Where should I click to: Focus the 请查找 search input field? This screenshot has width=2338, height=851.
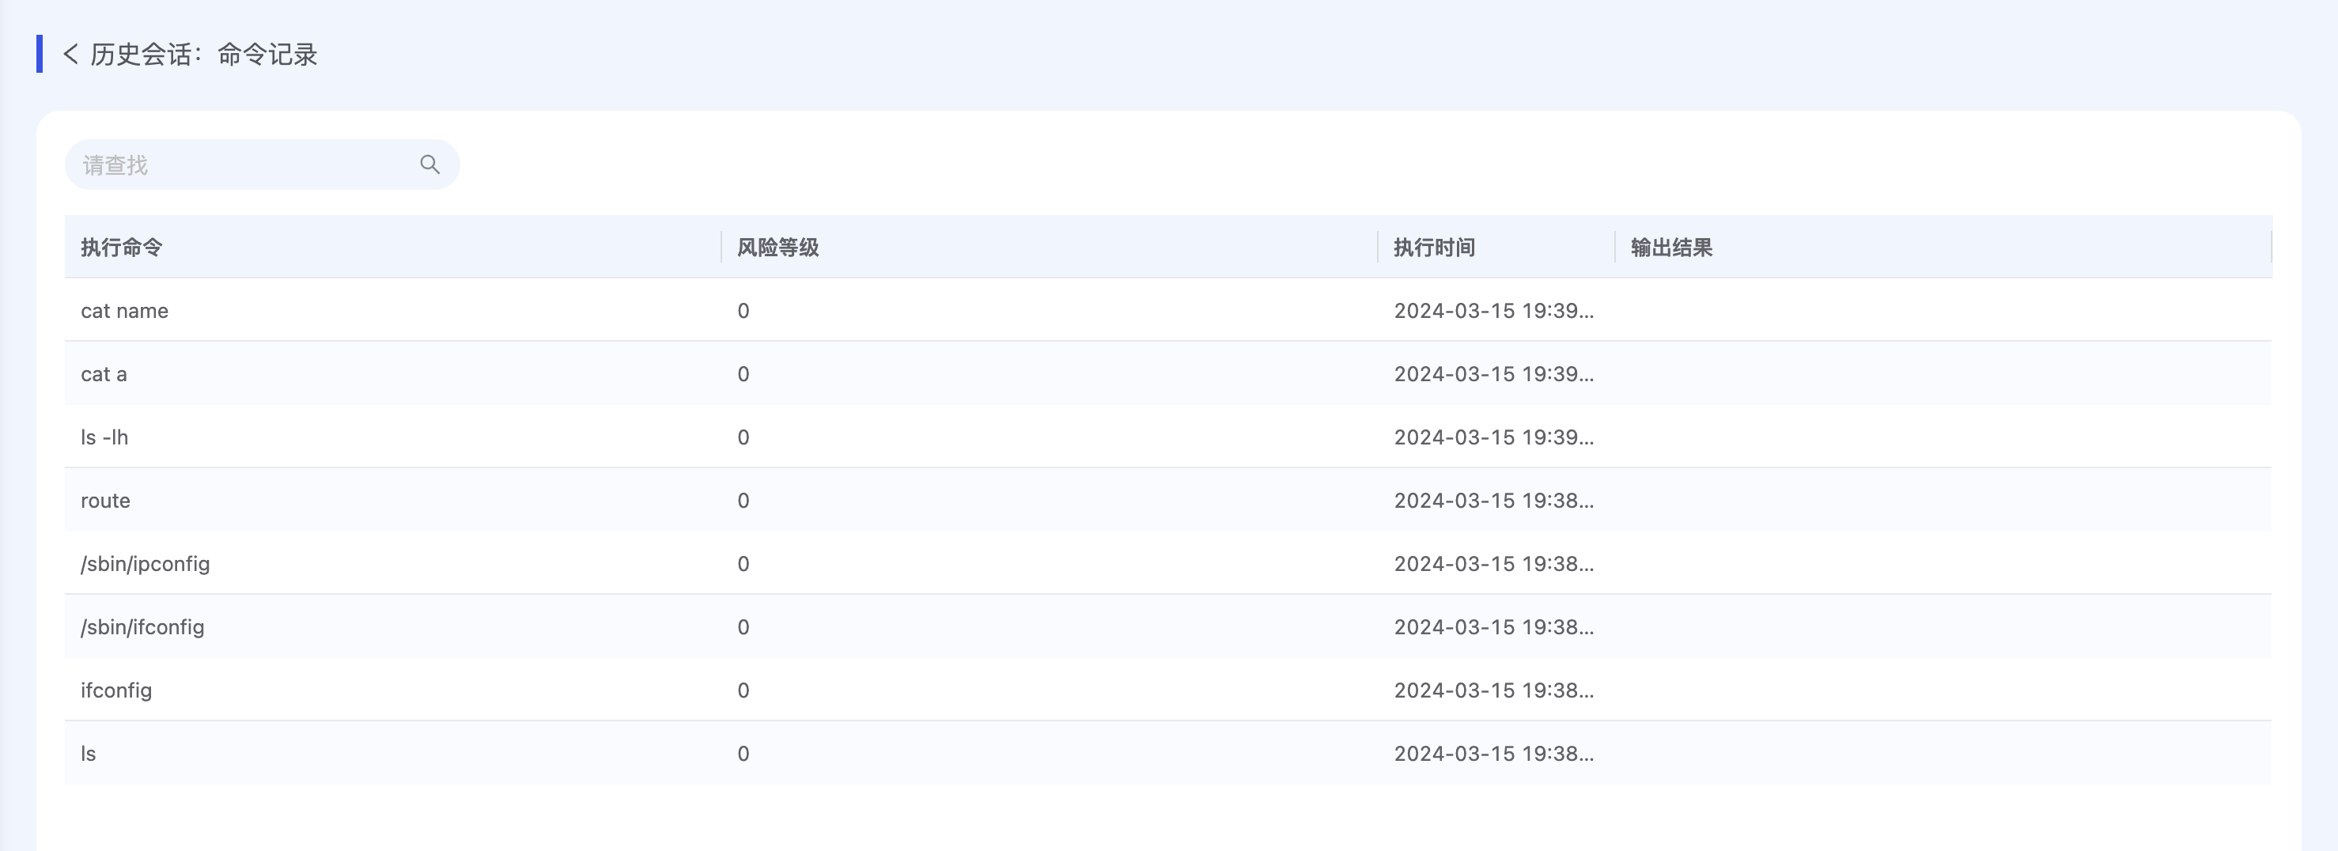(x=240, y=165)
